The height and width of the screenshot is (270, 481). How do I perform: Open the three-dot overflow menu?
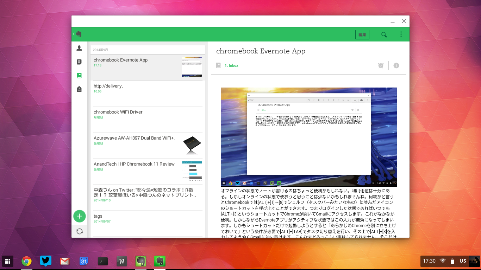pos(401,34)
